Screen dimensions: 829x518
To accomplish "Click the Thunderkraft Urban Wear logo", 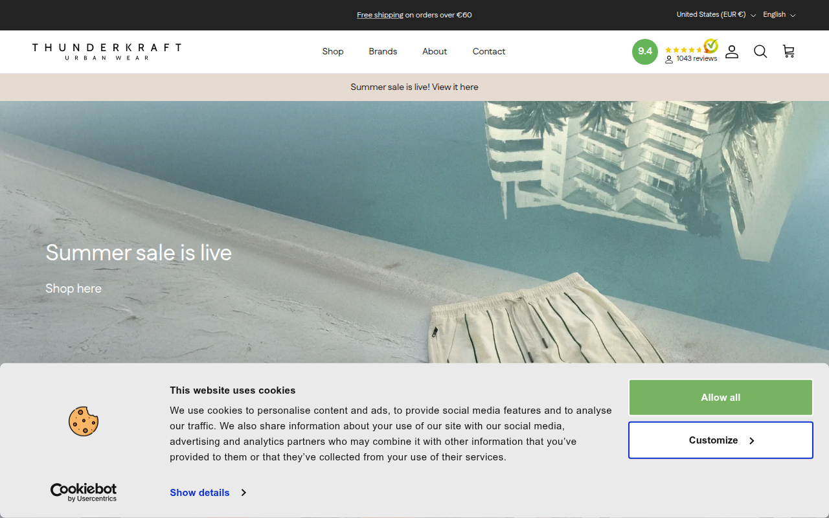I will point(107,52).
